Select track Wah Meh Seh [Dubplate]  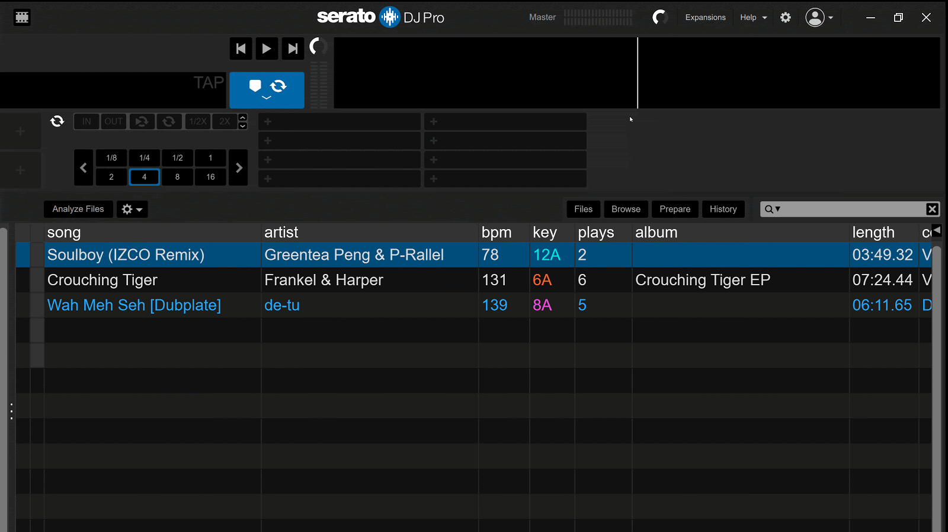pos(474,305)
